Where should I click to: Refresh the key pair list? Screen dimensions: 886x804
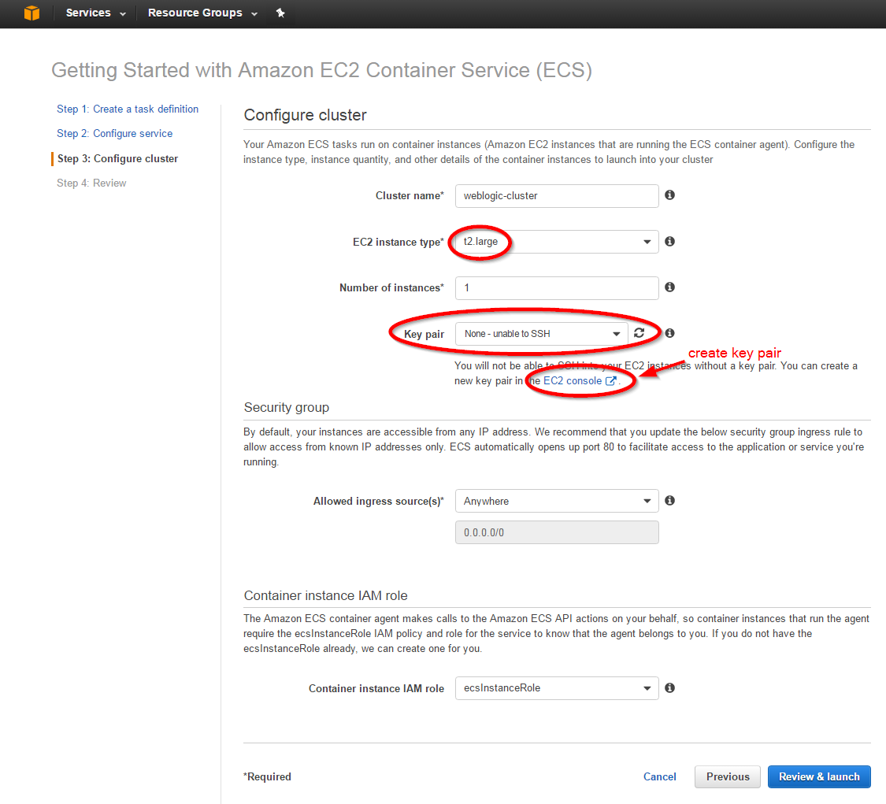639,333
